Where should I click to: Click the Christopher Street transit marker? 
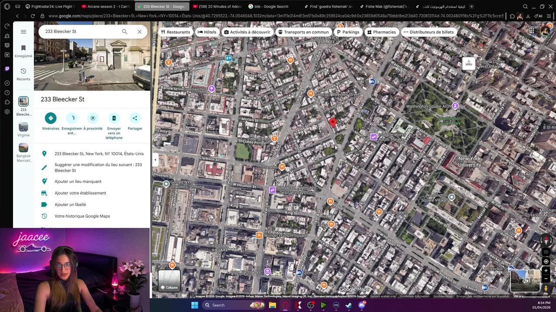pos(228,58)
